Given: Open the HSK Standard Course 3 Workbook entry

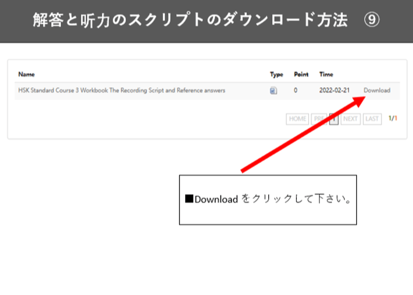Looking at the screenshot, I should tap(122, 90).
